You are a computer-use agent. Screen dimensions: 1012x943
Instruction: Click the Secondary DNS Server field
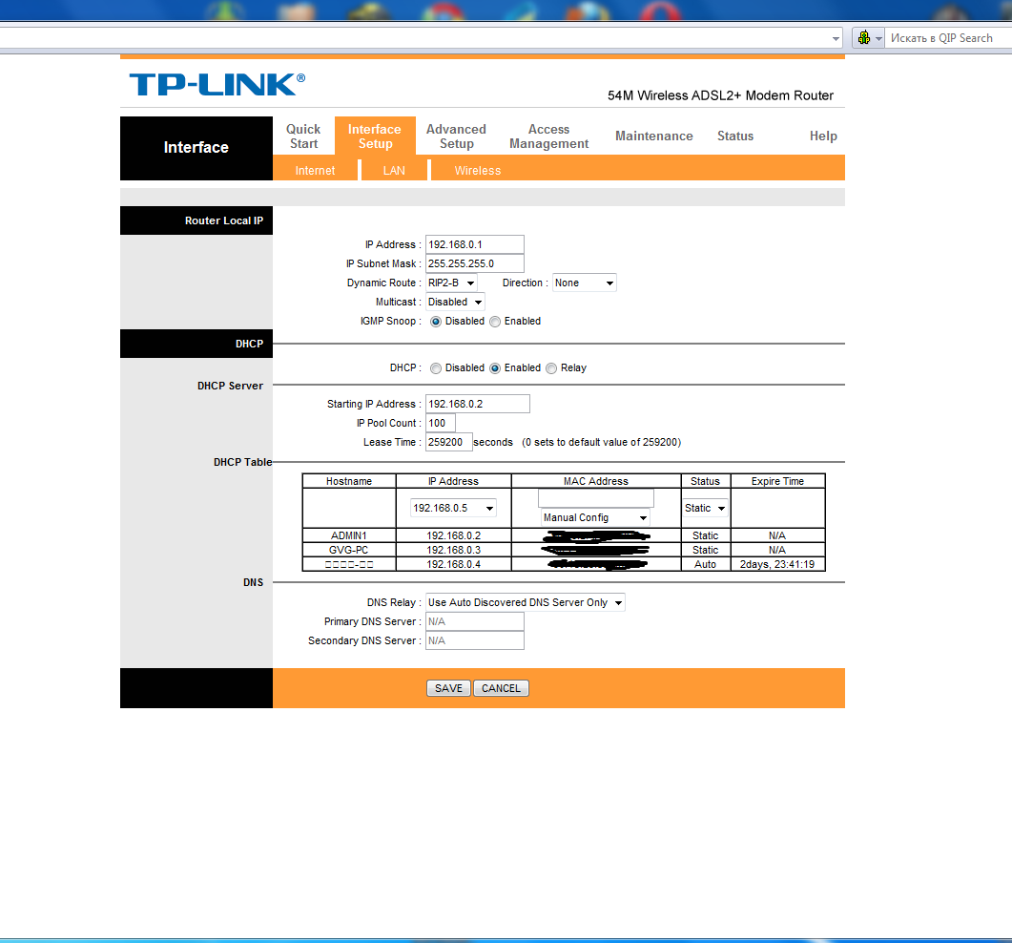pos(474,640)
